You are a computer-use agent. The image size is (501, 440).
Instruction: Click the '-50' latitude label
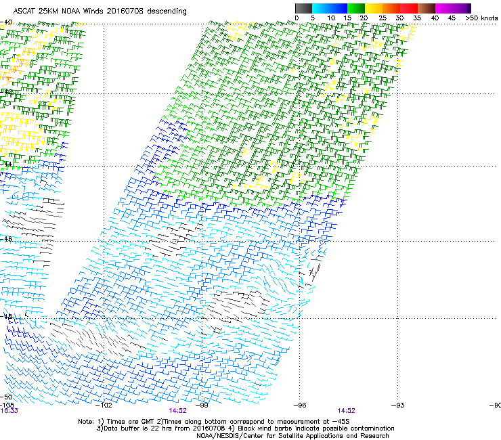tap(6, 397)
